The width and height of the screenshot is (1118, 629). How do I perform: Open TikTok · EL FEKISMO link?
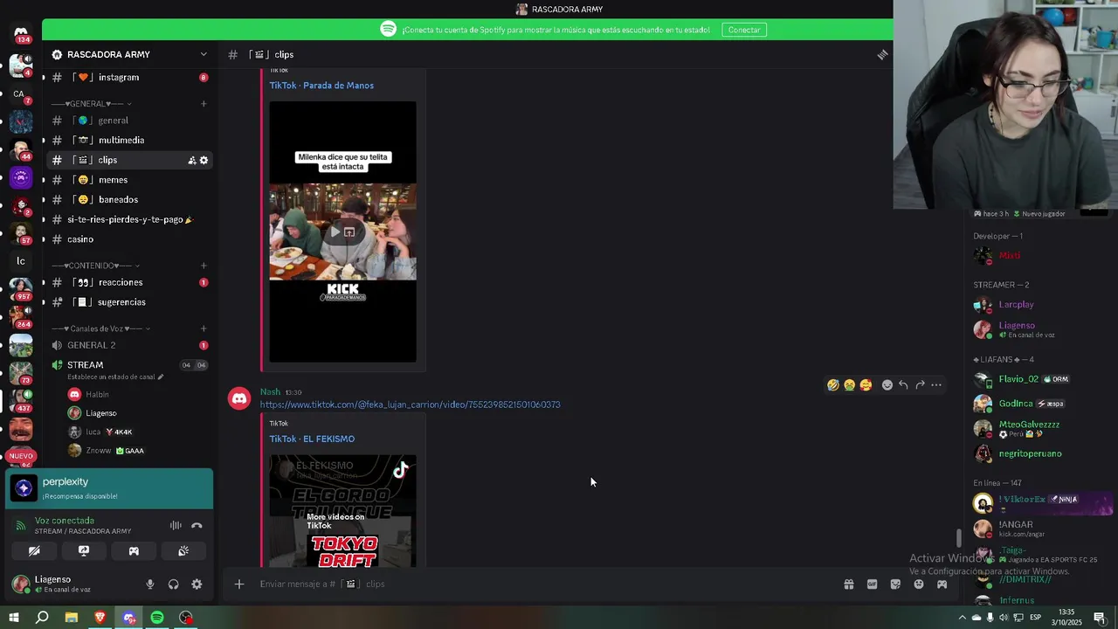[x=312, y=439]
